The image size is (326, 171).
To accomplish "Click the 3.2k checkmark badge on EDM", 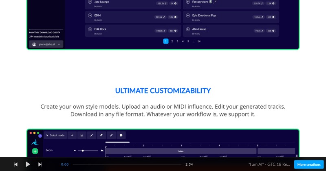I will point(173,17).
